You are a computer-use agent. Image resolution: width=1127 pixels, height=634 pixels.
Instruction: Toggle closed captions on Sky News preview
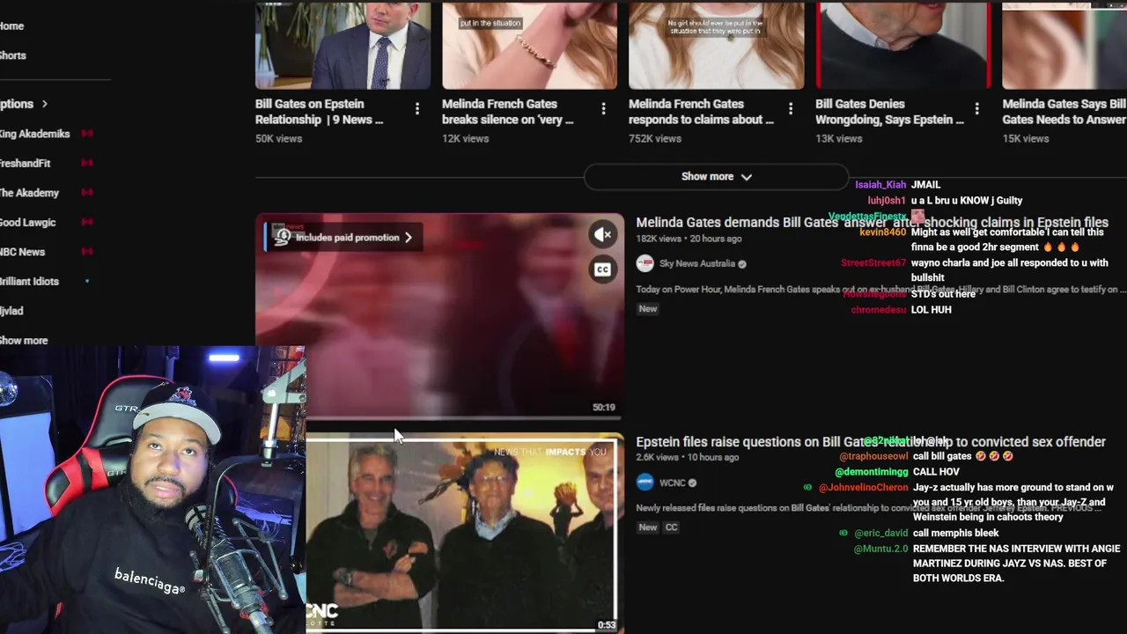602,269
